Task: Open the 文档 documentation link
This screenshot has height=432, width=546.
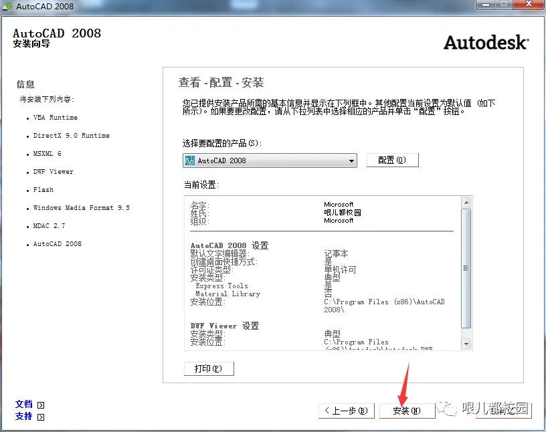Action: 23,404
